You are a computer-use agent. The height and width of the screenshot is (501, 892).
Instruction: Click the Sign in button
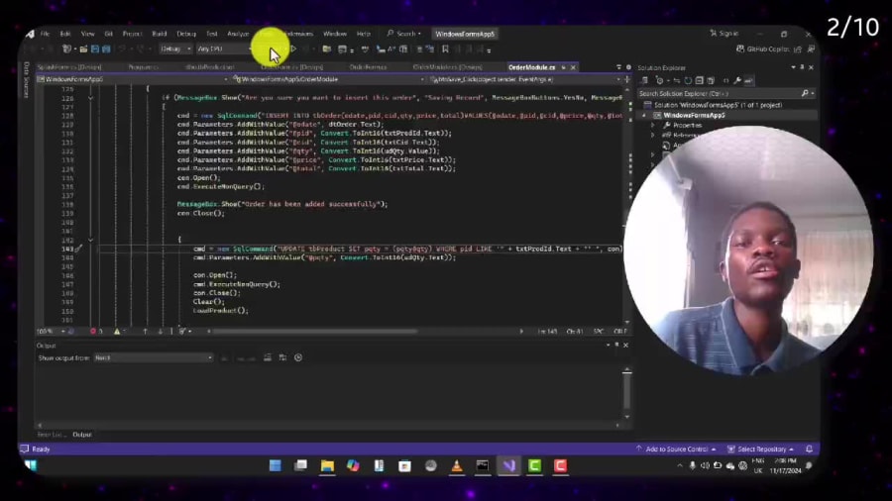[x=725, y=34]
